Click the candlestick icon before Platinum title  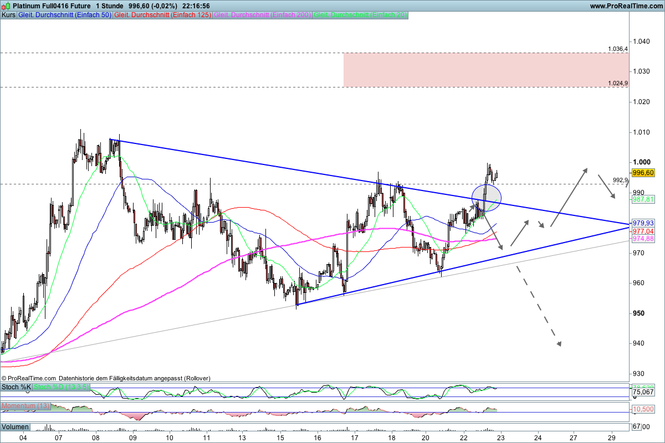point(6,6)
